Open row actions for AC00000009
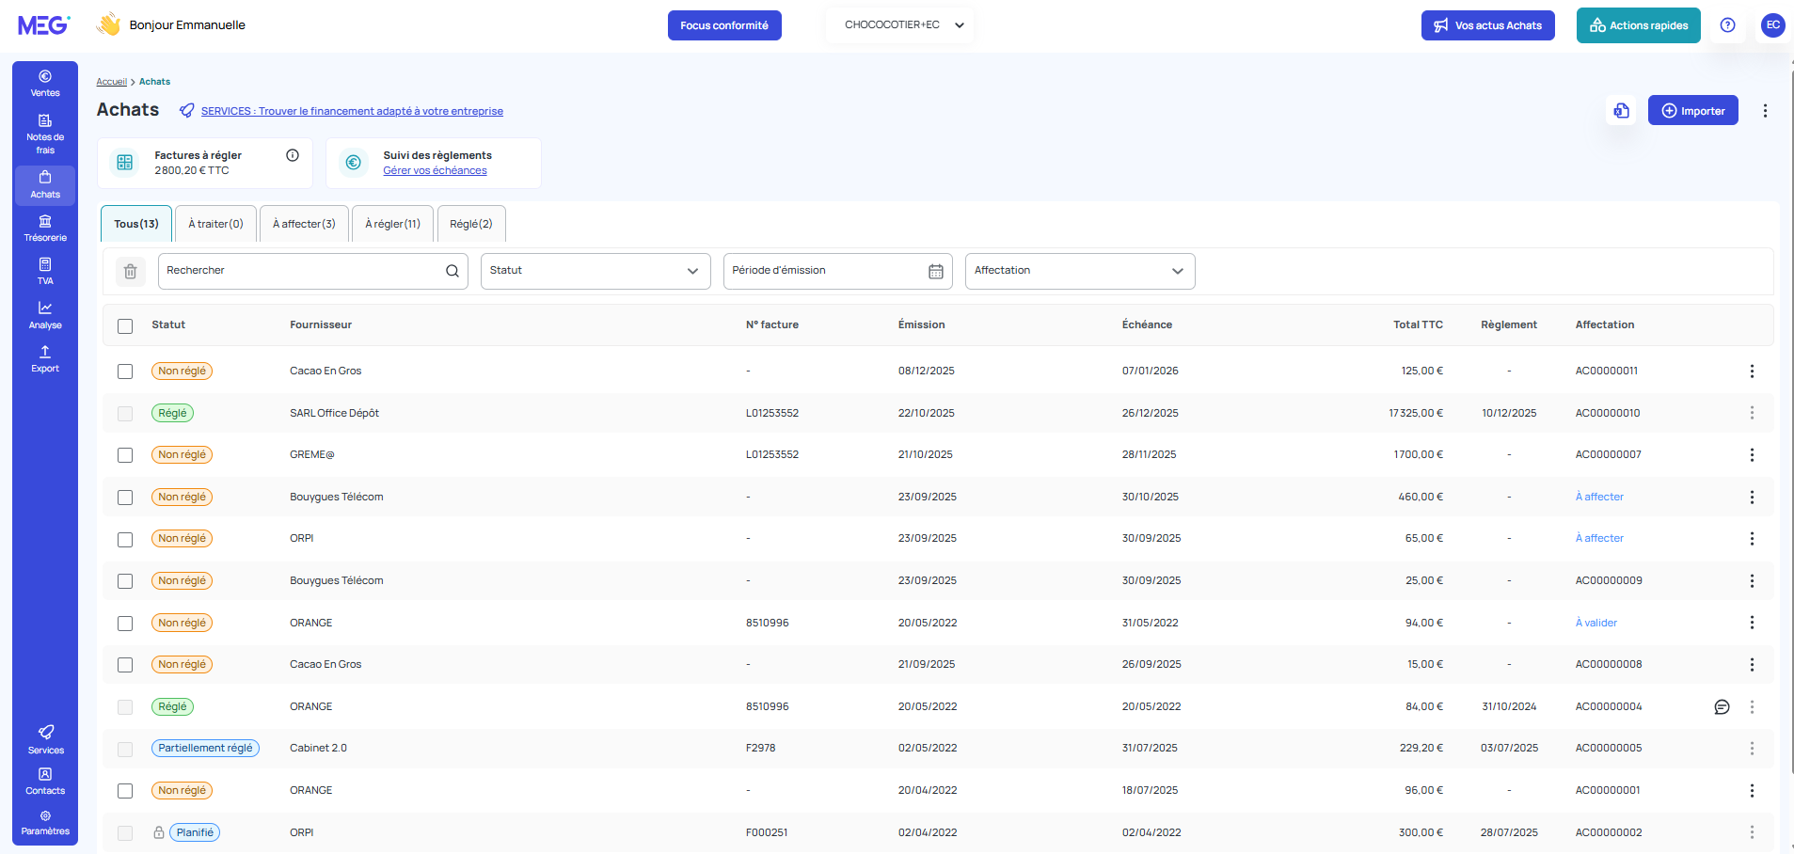1794x854 pixels. pyautogui.click(x=1752, y=581)
